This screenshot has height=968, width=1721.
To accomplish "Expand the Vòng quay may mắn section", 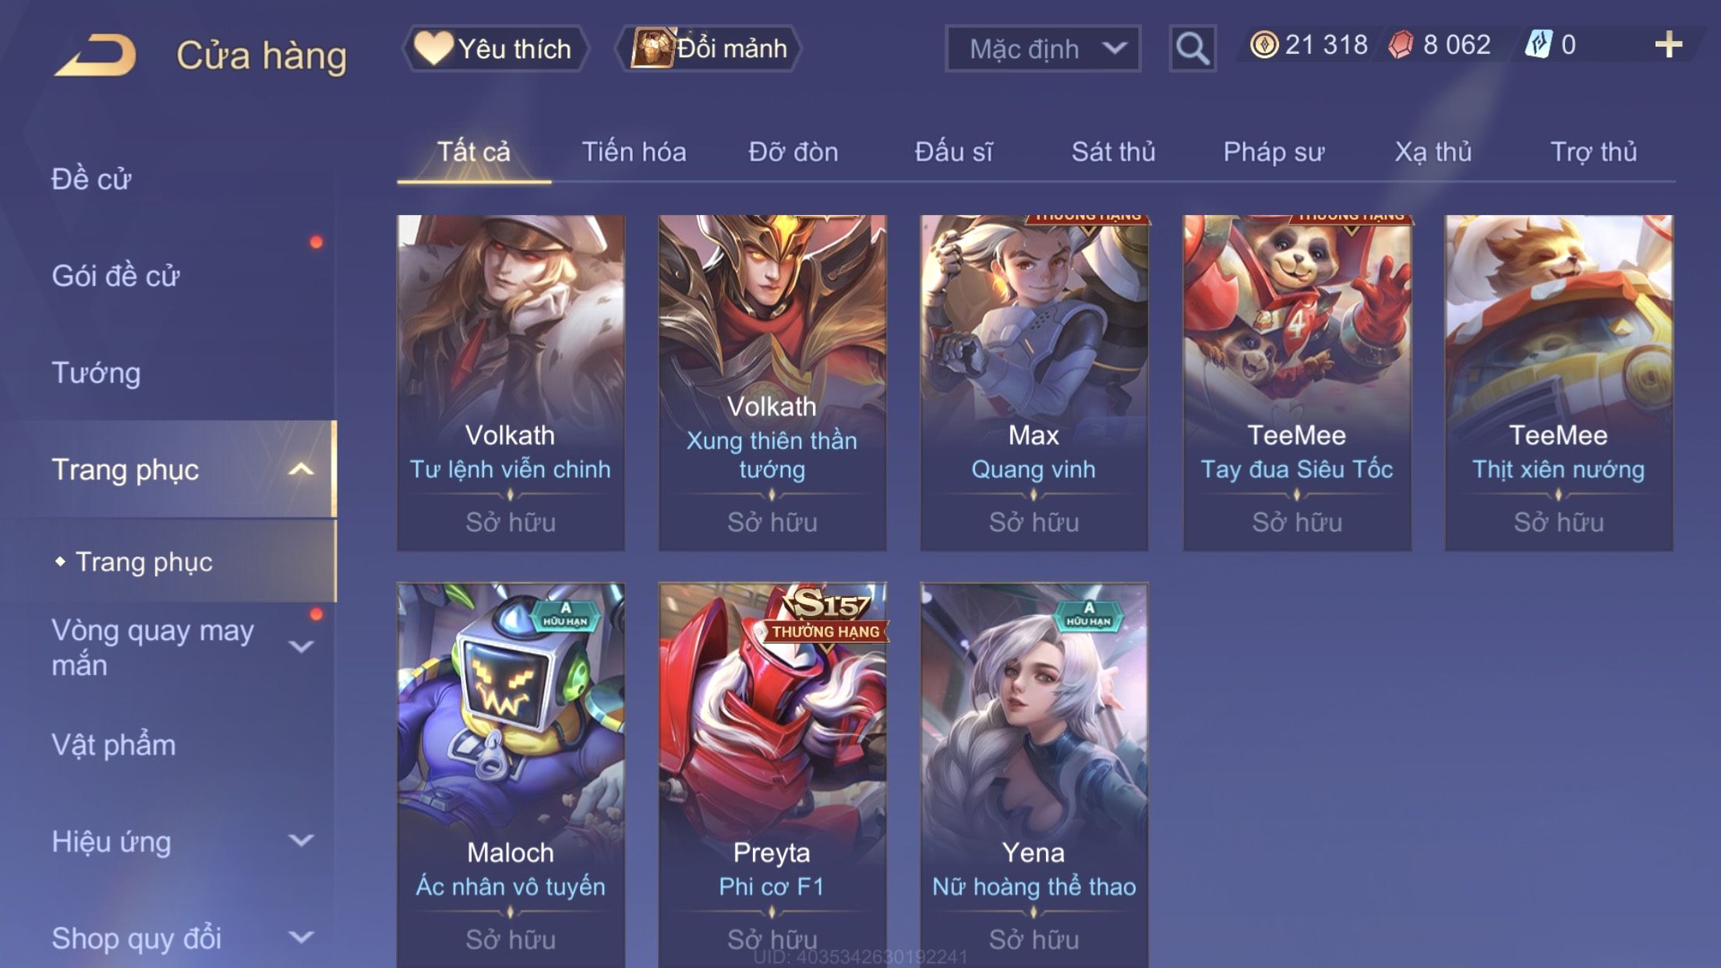I will point(302,647).
